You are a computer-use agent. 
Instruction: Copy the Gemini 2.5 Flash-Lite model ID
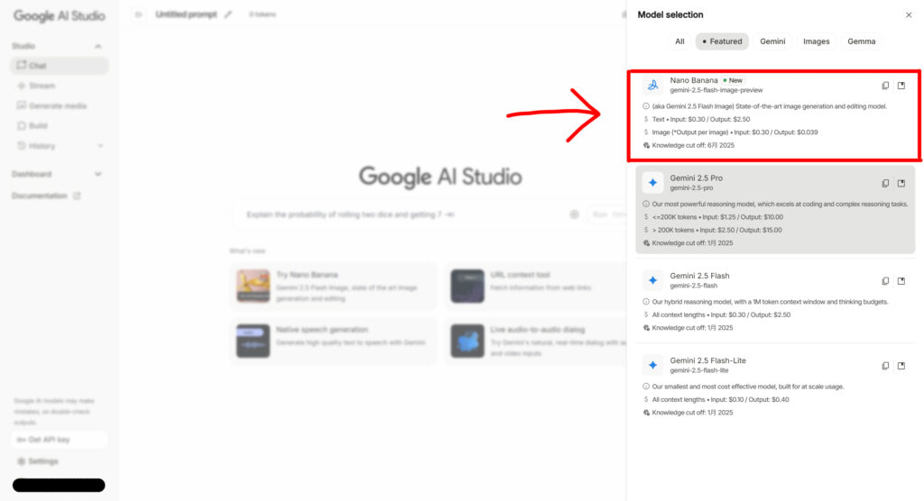coord(885,366)
